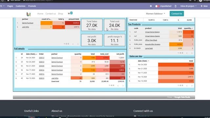Viewport: 210px width, 118px height.
Task: Sort Full details by date column
Action: point(31,54)
